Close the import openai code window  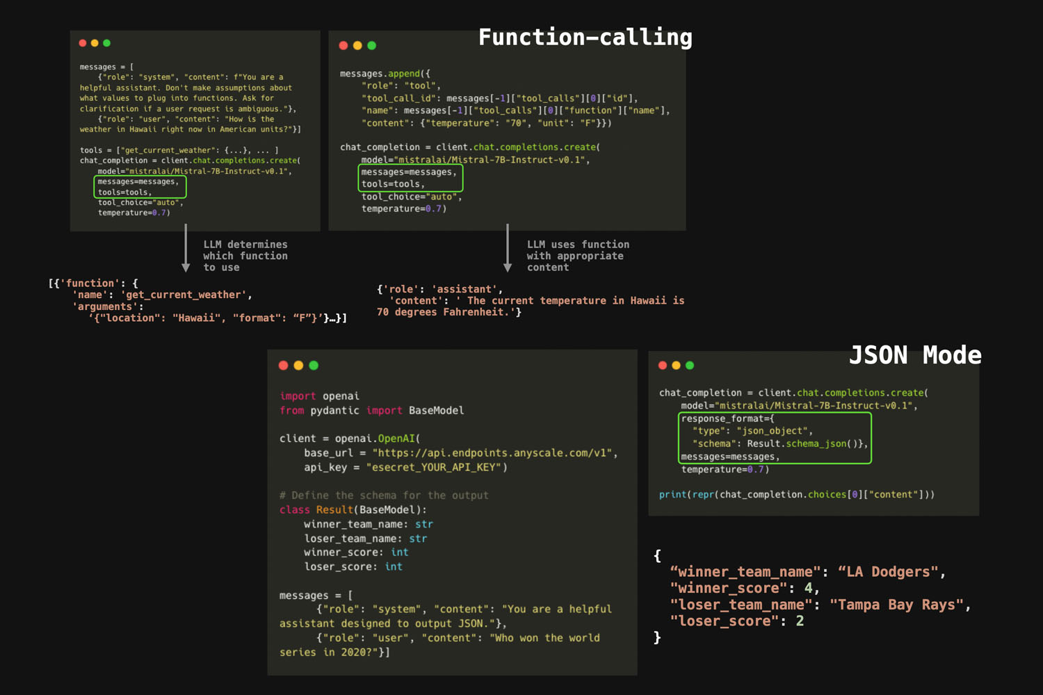pyautogui.click(x=284, y=366)
